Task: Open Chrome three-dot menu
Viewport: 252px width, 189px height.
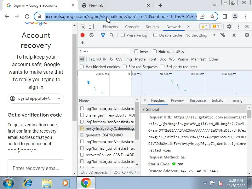Action: click(x=245, y=16)
